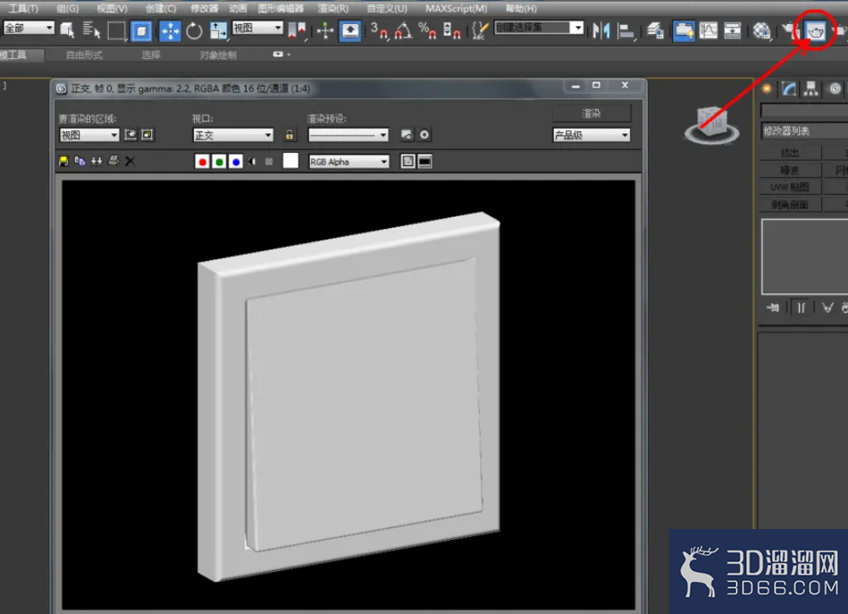Activate Select and Move tool
The height and width of the screenshot is (614, 848).
[170, 31]
